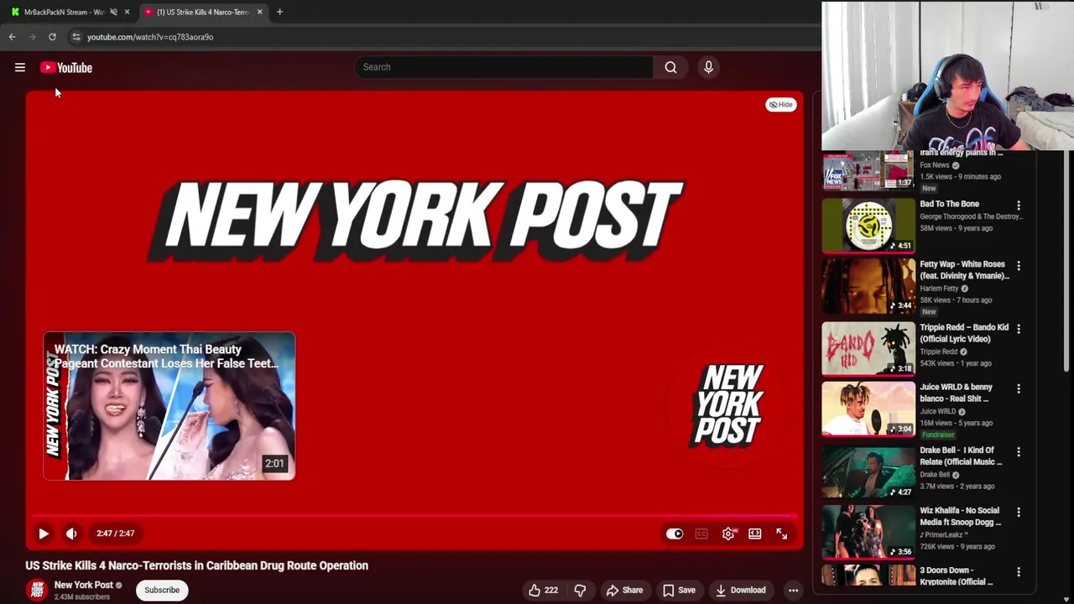Go back with browser back arrow
The height and width of the screenshot is (604, 1074).
(13, 37)
